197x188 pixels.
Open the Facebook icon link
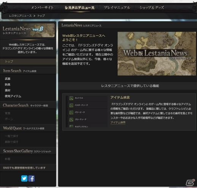pos(32,178)
